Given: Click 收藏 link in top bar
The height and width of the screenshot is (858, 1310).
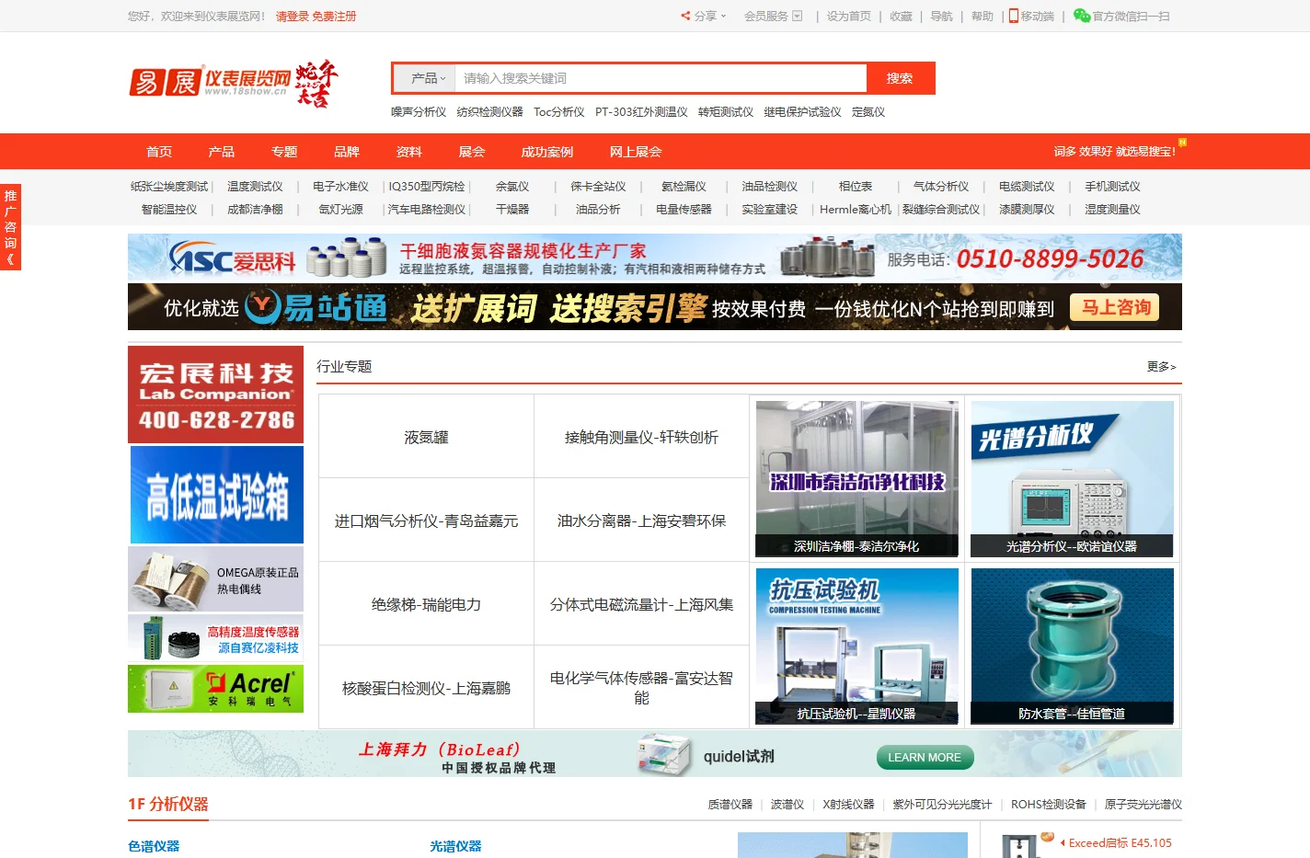Looking at the screenshot, I should (x=901, y=16).
